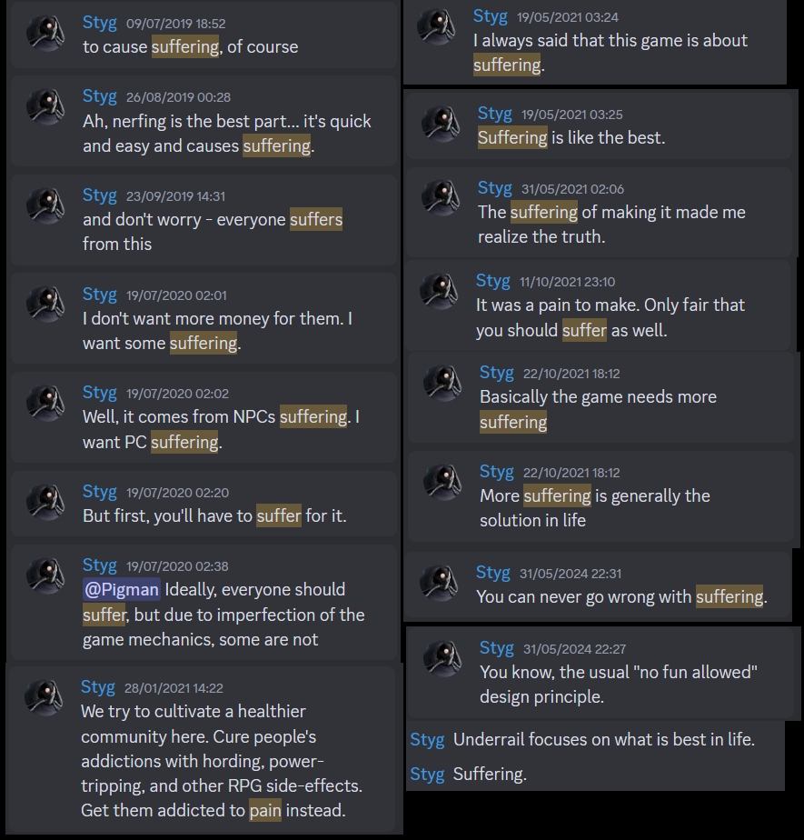804x840 pixels.
Task: Click Styg's avatar on the 09/07/2019 message
Action: tap(45, 33)
